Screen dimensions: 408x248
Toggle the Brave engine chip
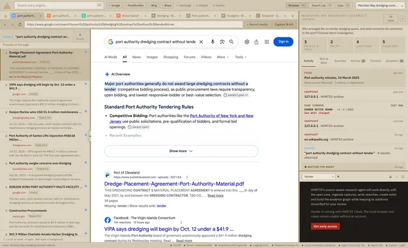pos(166,5)
